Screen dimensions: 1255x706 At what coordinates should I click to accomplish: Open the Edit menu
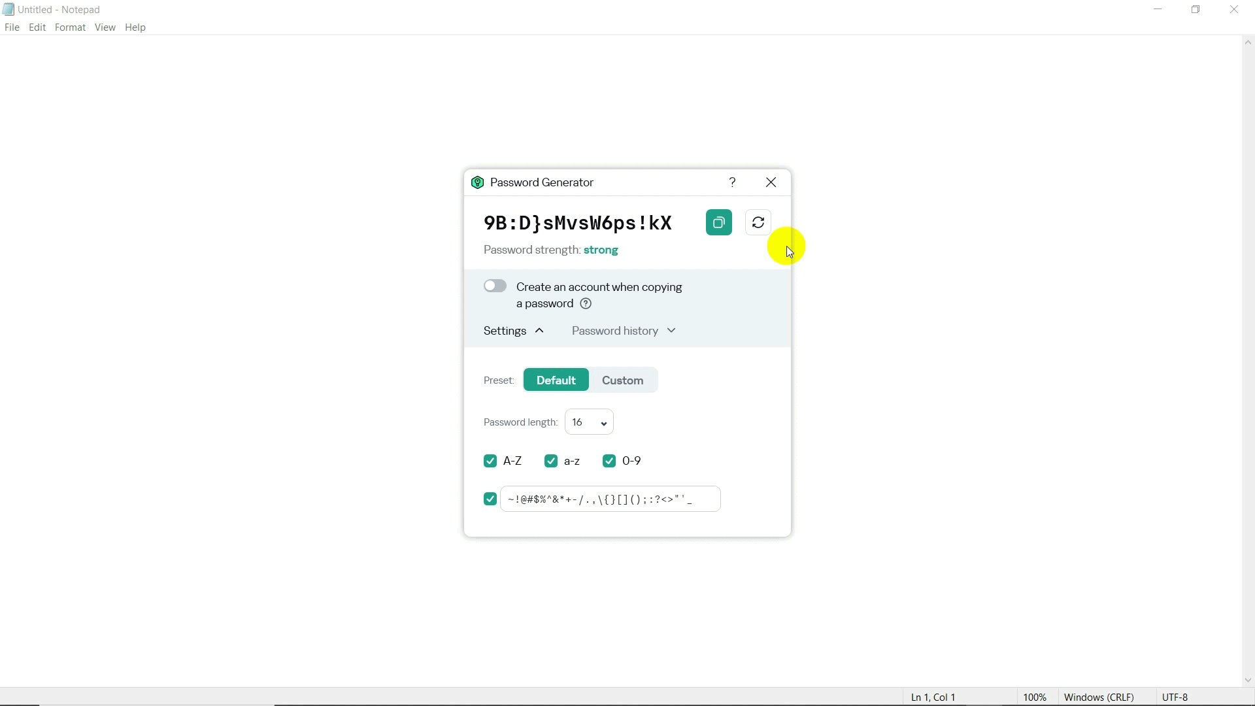[37, 27]
